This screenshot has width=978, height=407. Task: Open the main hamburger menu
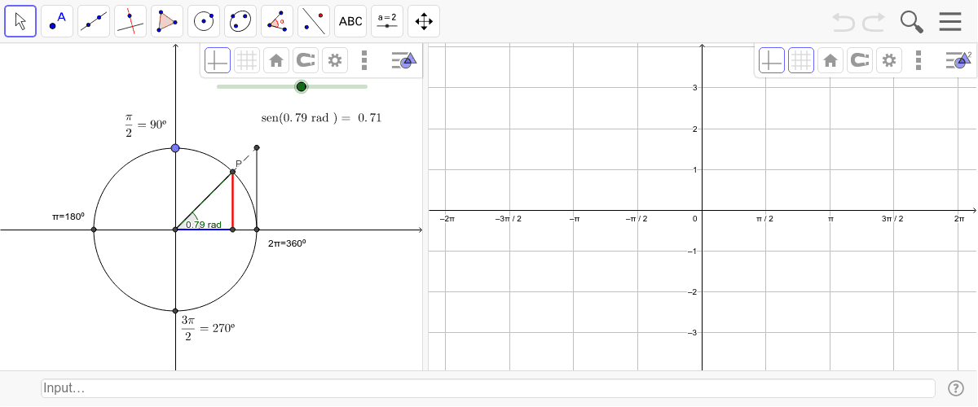coord(950,22)
